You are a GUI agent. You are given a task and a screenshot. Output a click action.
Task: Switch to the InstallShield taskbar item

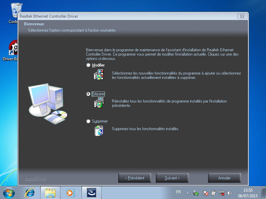coord(92,193)
